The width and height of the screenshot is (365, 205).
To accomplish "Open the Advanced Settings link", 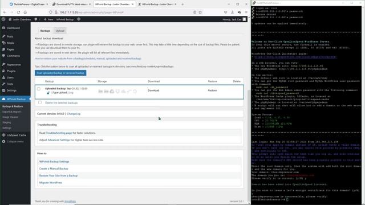I will (59, 140).
